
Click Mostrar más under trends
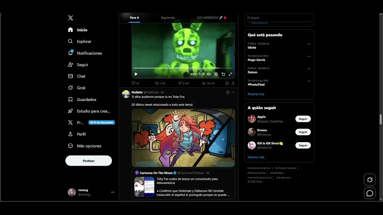256,94
